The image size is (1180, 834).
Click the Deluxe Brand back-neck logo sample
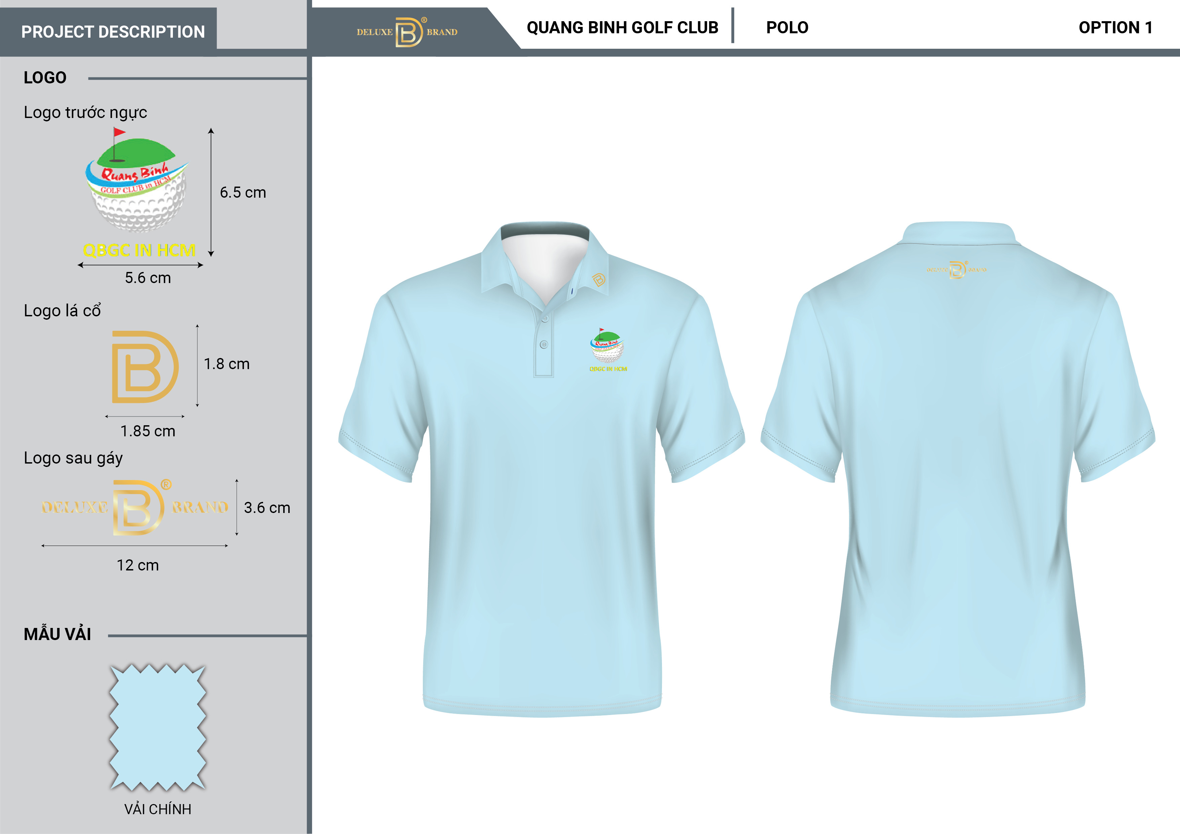coord(135,507)
